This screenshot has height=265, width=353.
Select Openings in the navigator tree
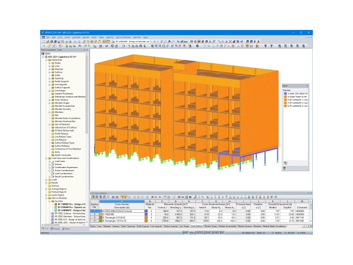(x=59, y=78)
